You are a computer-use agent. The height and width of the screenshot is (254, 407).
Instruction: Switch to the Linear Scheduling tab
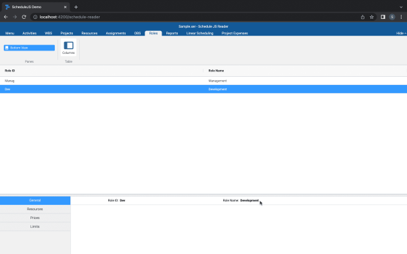(199, 33)
